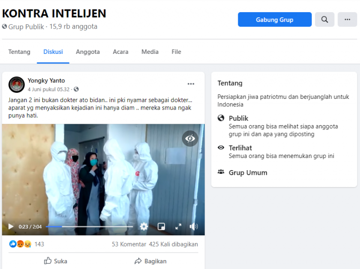View the 143 reactions list
Image resolution: width=360 pixels, height=269 pixels.
[39, 244]
